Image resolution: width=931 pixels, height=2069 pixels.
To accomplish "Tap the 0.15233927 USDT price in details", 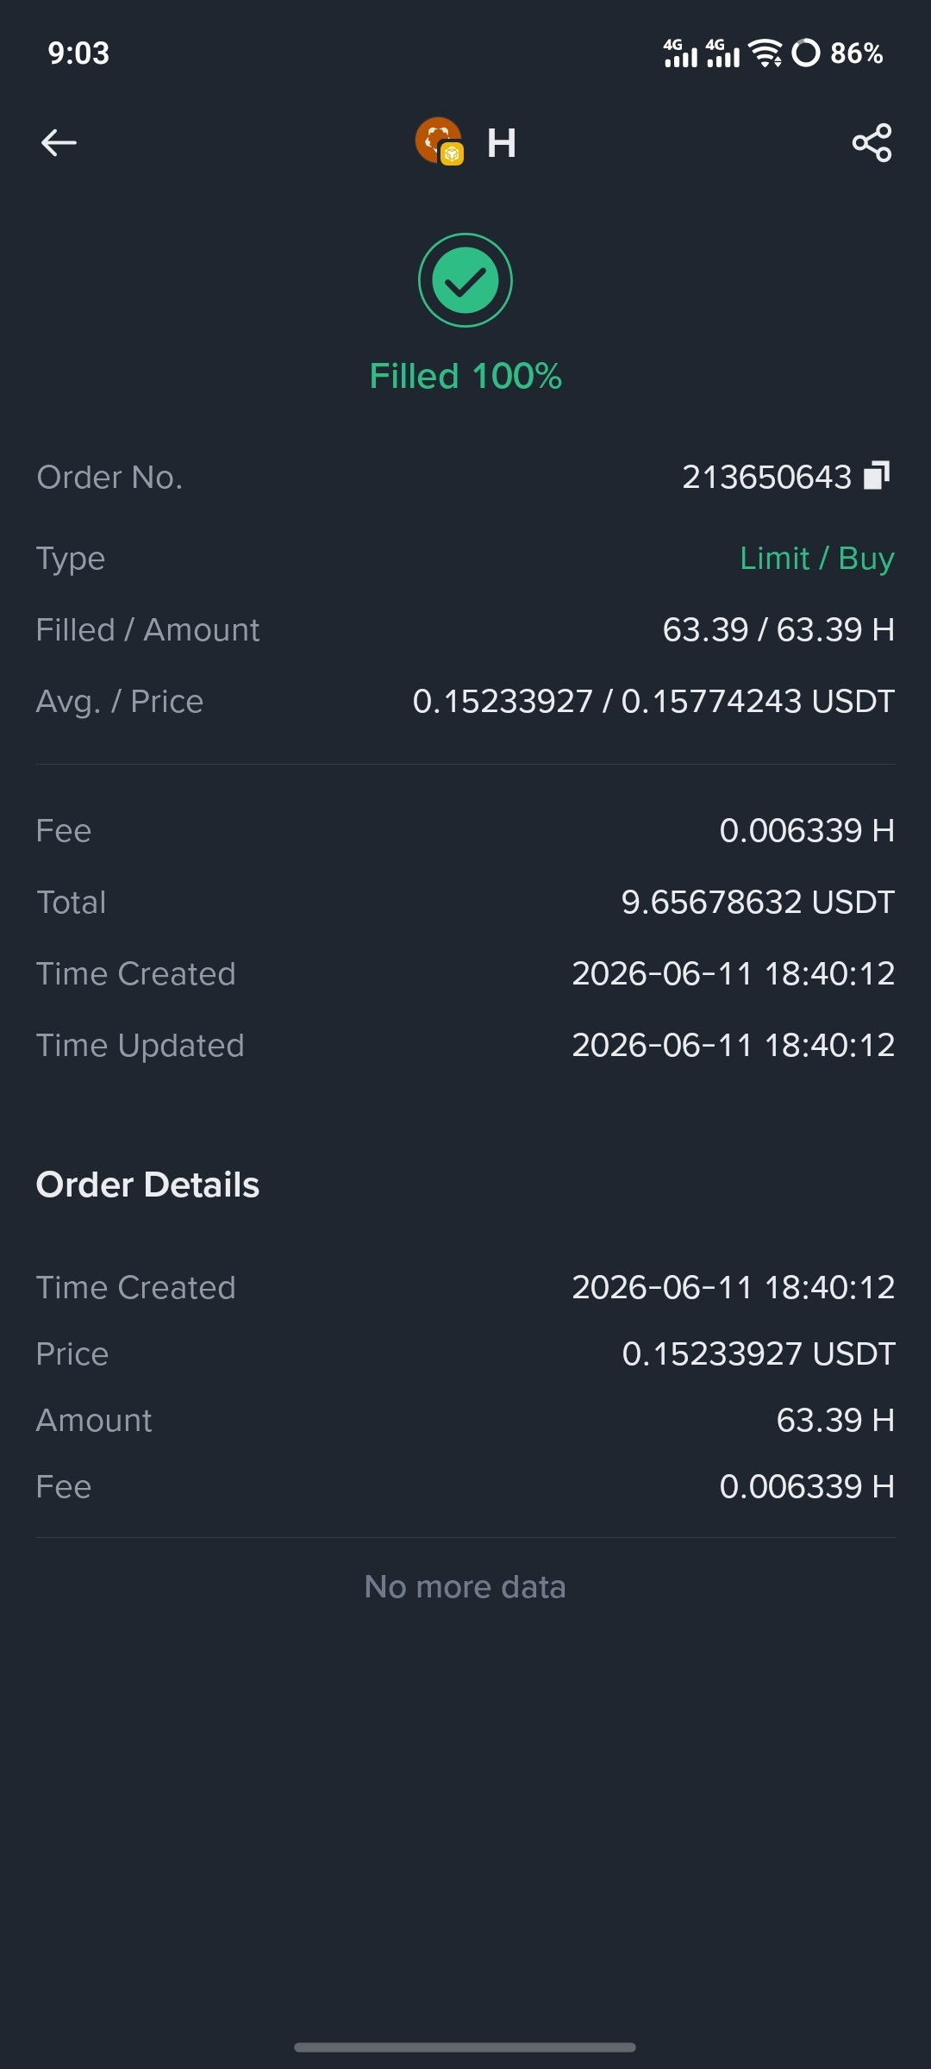I will [759, 1354].
